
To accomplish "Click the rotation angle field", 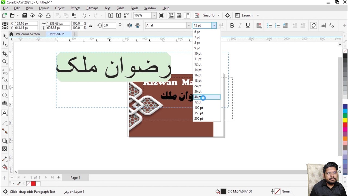I will 109,25.
